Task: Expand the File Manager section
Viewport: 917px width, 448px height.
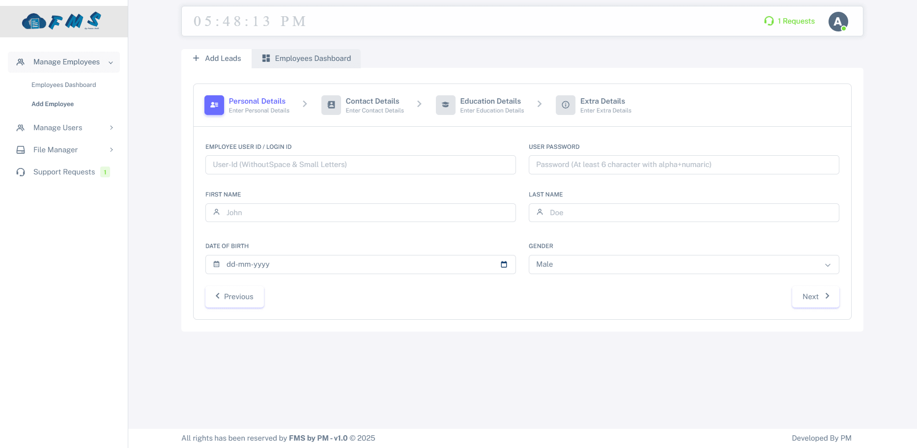Action: [x=111, y=150]
